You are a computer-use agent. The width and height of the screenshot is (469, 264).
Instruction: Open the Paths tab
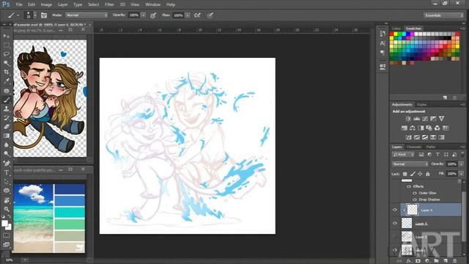pos(430,147)
